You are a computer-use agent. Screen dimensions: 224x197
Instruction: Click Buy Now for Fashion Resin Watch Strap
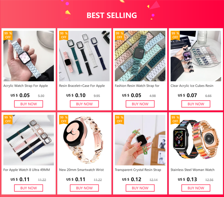tap(140, 104)
